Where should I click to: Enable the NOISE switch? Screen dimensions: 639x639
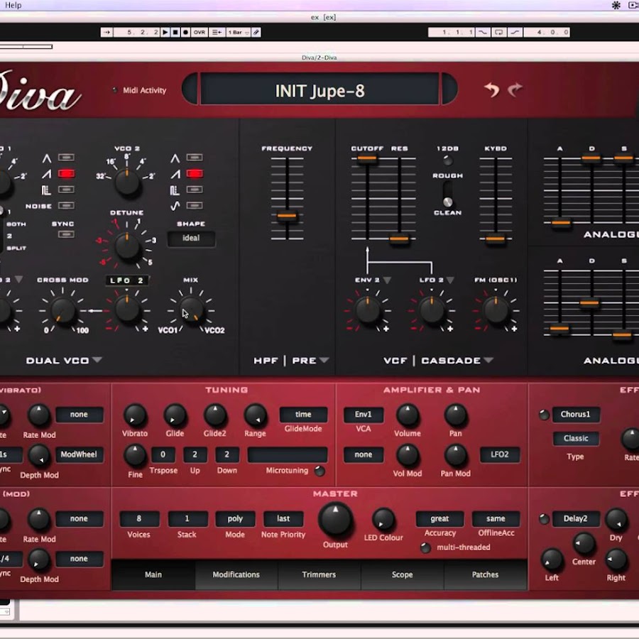(66, 205)
